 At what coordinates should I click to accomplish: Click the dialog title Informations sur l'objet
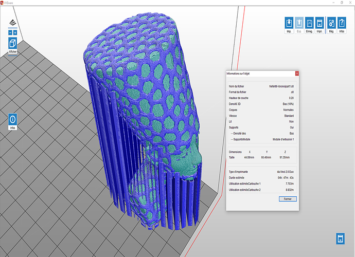click(238, 74)
